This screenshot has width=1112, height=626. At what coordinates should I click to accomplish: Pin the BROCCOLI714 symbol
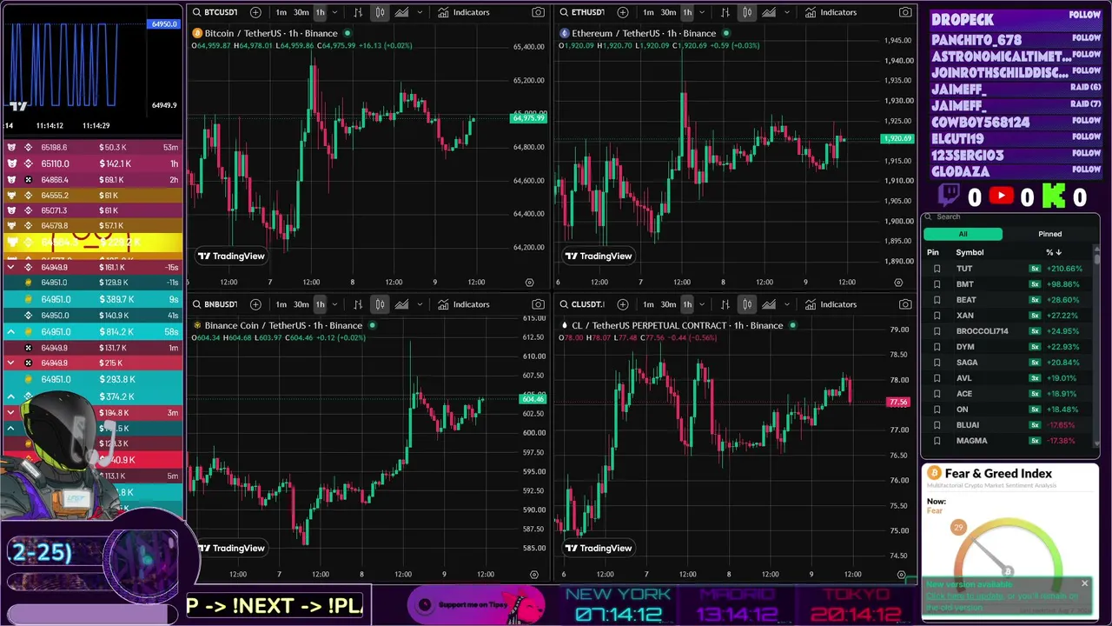(937, 331)
